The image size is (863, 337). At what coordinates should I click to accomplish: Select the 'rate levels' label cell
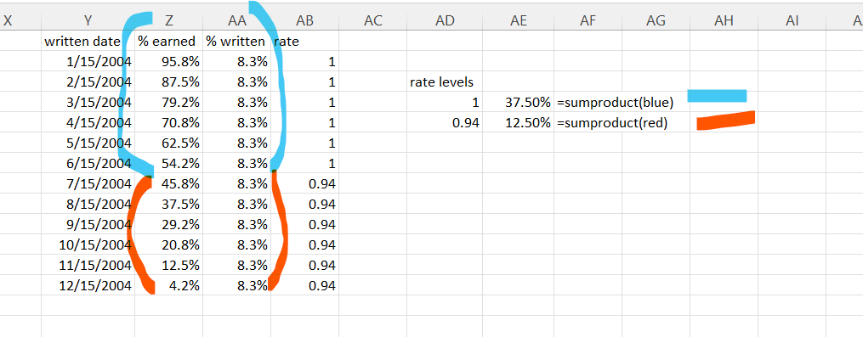coord(445,81)
